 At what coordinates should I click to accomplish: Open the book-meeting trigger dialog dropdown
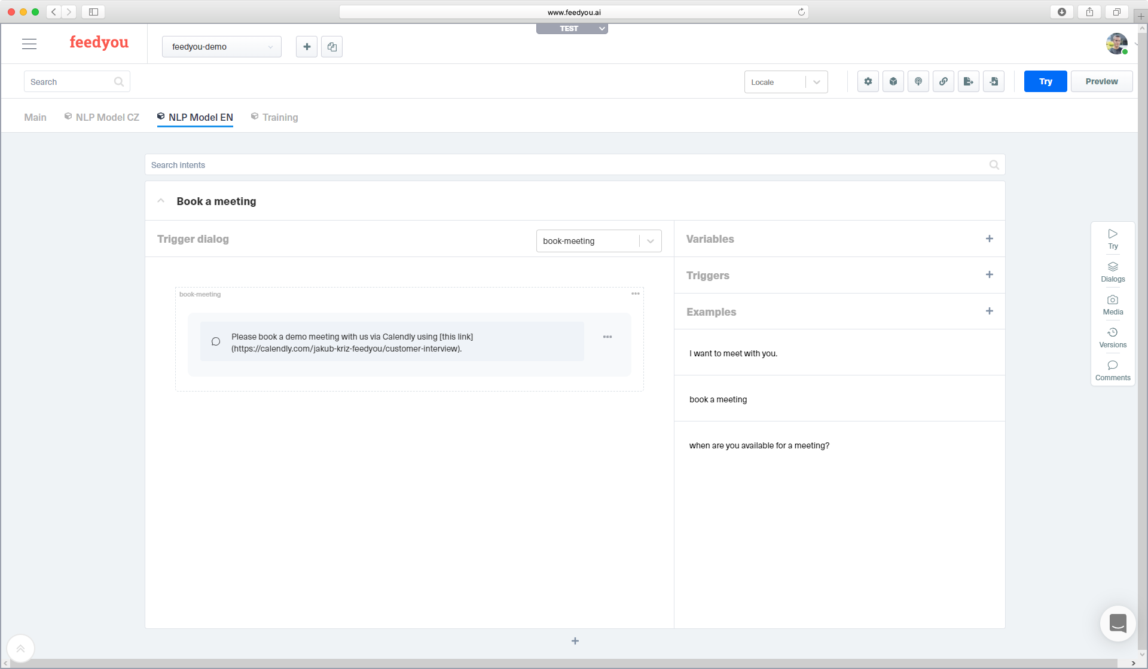tap(650, 241)
